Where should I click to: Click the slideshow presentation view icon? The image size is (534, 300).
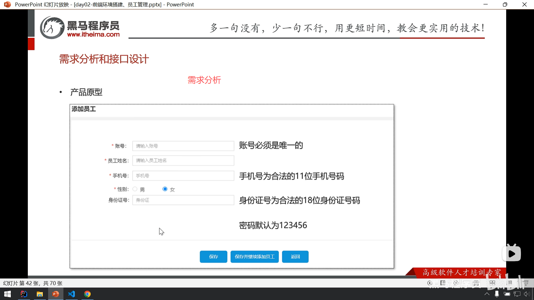pyautogui.click(x=526, y=283)
